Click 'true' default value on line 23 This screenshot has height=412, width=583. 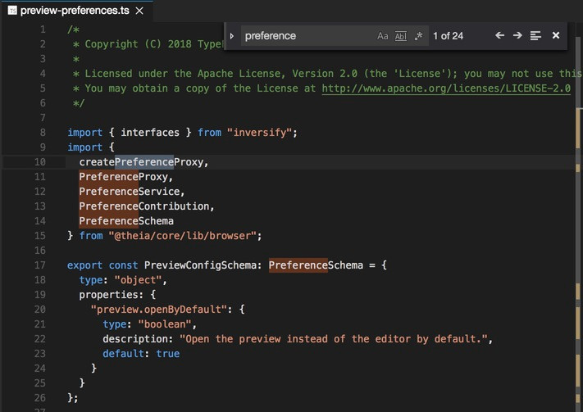pyautogui.click(x=168, y=354)
